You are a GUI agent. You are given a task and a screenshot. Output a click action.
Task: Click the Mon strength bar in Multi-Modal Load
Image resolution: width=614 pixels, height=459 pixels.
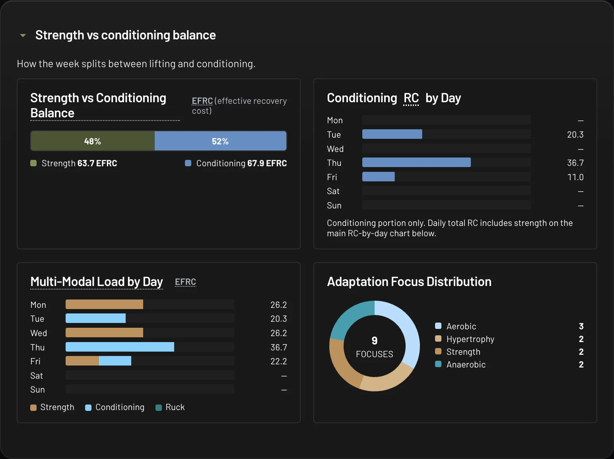click(104, 305)
